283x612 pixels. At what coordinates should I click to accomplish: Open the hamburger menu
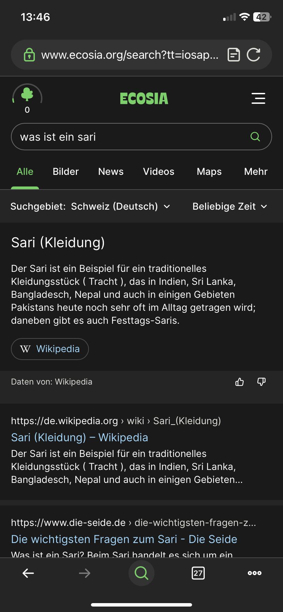tap(258, 98)
